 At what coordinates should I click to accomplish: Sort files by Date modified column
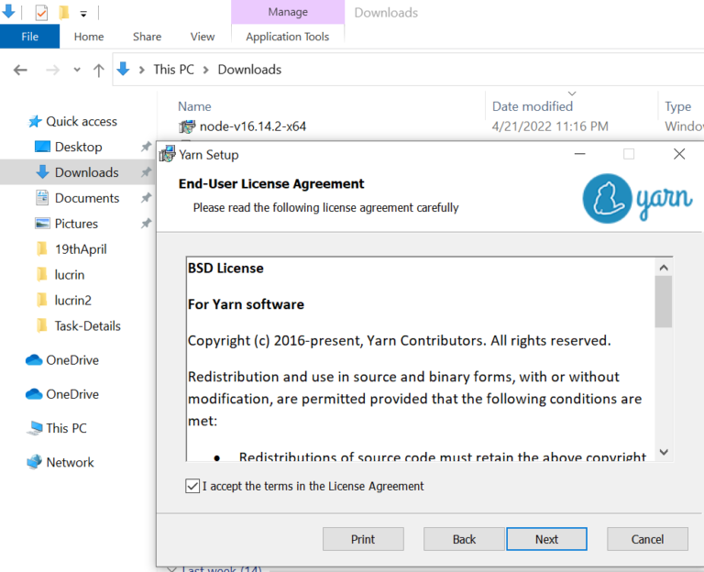point(532,106)
